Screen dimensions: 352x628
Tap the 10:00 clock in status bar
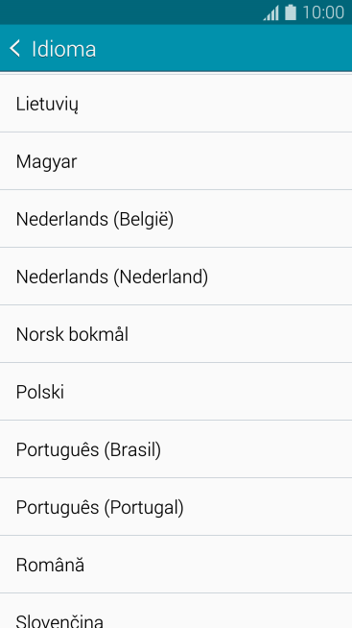pyautogui.click(x=323, y=12)
